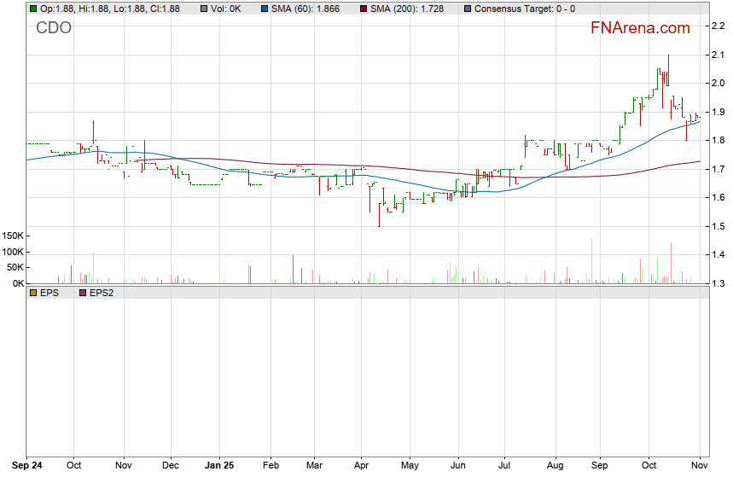Screen dimensions: 733x483
Task: Click the Sep 24 date axis label
Action: tap(27, 466)
